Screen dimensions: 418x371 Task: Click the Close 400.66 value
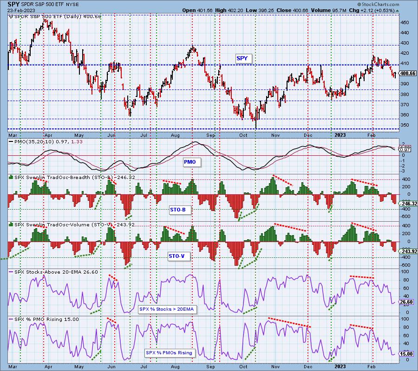(x=292, y=10)
